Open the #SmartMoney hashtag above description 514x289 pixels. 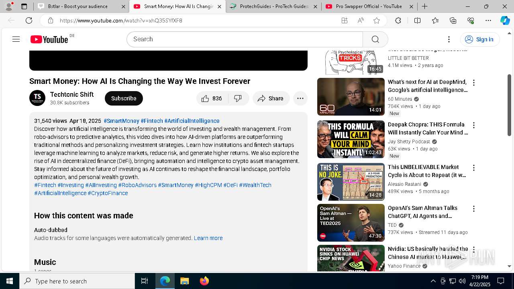(x=121, y=121)
